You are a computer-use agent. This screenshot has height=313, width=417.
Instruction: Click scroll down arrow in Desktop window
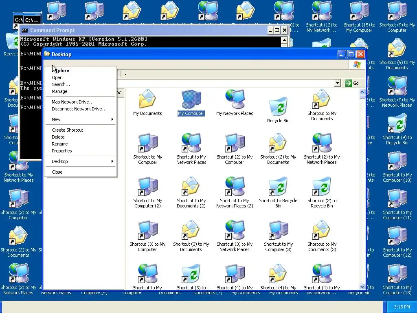tap(362, 287)
